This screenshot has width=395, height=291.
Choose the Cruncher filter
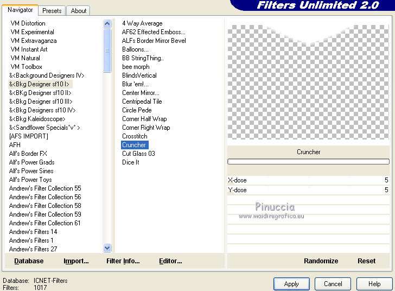tap(135, 145)
